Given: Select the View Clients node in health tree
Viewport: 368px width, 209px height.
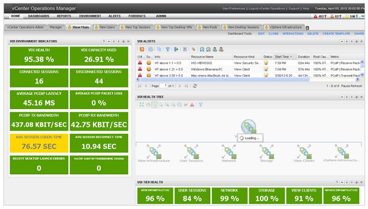Looking at the screenshot, I should point(304,154).
